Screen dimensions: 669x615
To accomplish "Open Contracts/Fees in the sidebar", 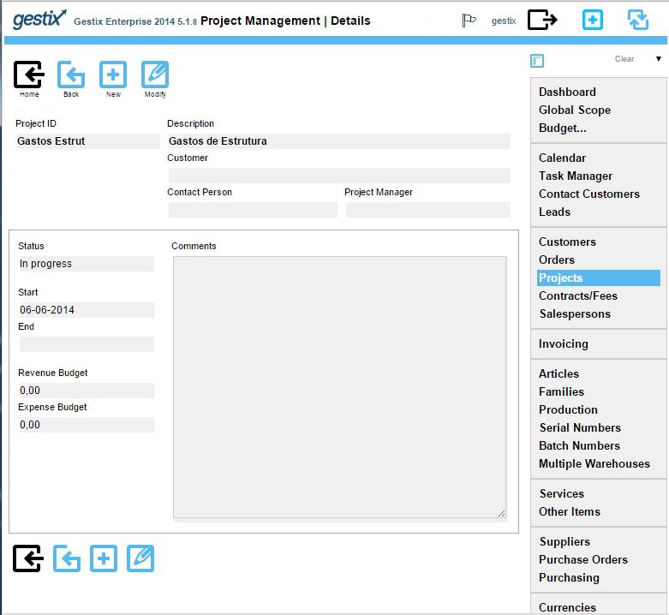I will (577, 296).
